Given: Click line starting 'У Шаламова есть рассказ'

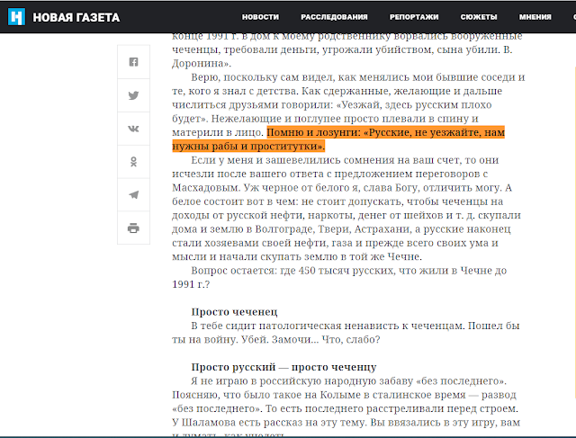Looking at the screenshot, I should [x=346, y=422].
